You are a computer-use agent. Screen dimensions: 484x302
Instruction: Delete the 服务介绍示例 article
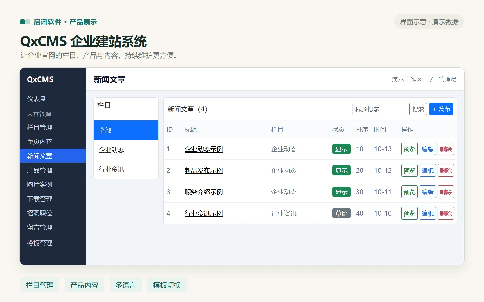pos(446,192)
